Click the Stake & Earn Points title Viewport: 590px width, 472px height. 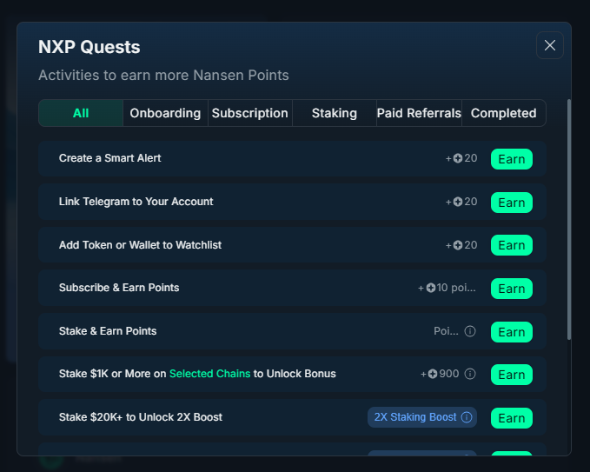[108, 331]
